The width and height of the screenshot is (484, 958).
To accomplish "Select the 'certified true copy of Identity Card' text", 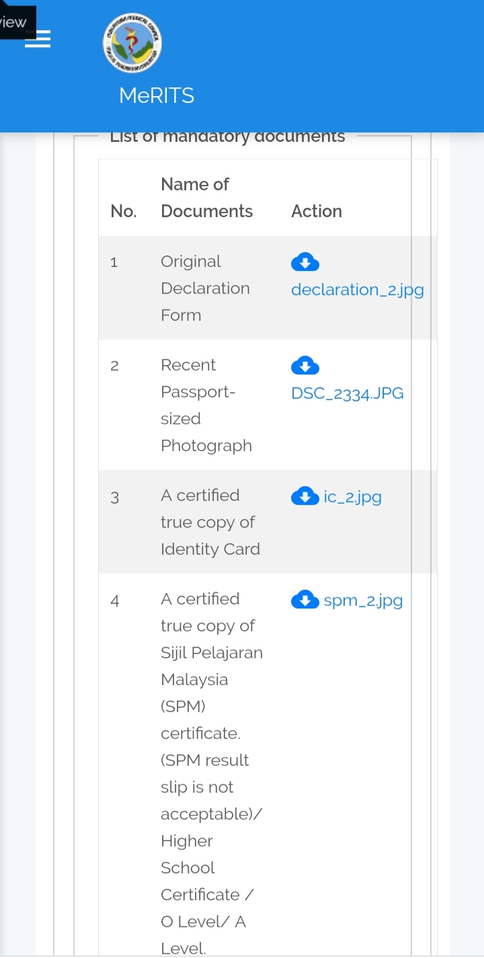I will tap(210, 522).
